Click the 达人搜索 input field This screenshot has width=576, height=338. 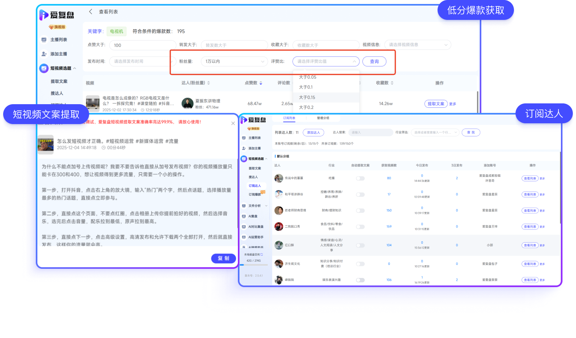(x=370, y=132)
